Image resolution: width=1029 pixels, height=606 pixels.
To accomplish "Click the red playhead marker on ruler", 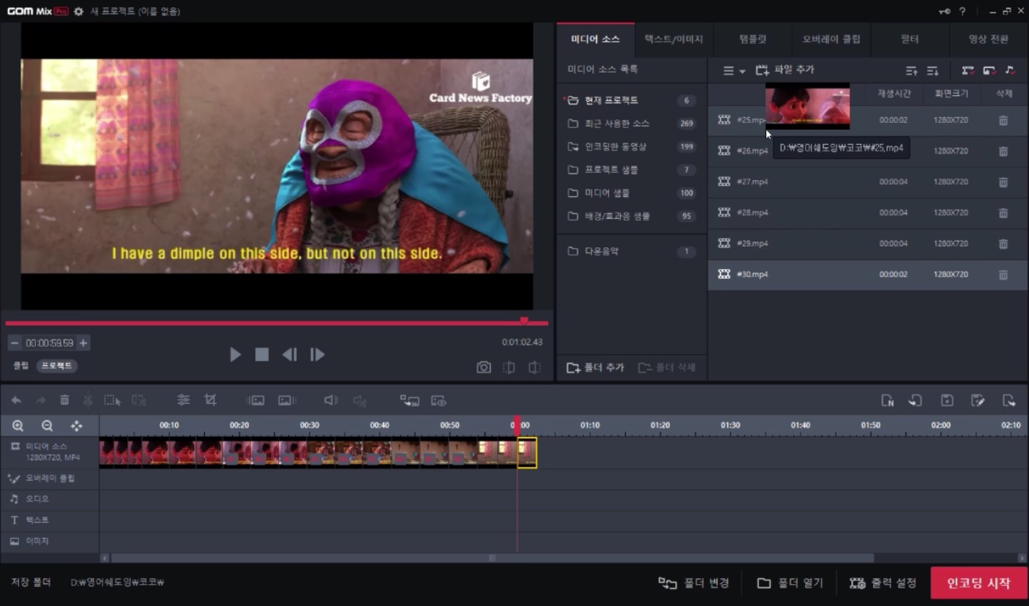I will coord(517,424).
